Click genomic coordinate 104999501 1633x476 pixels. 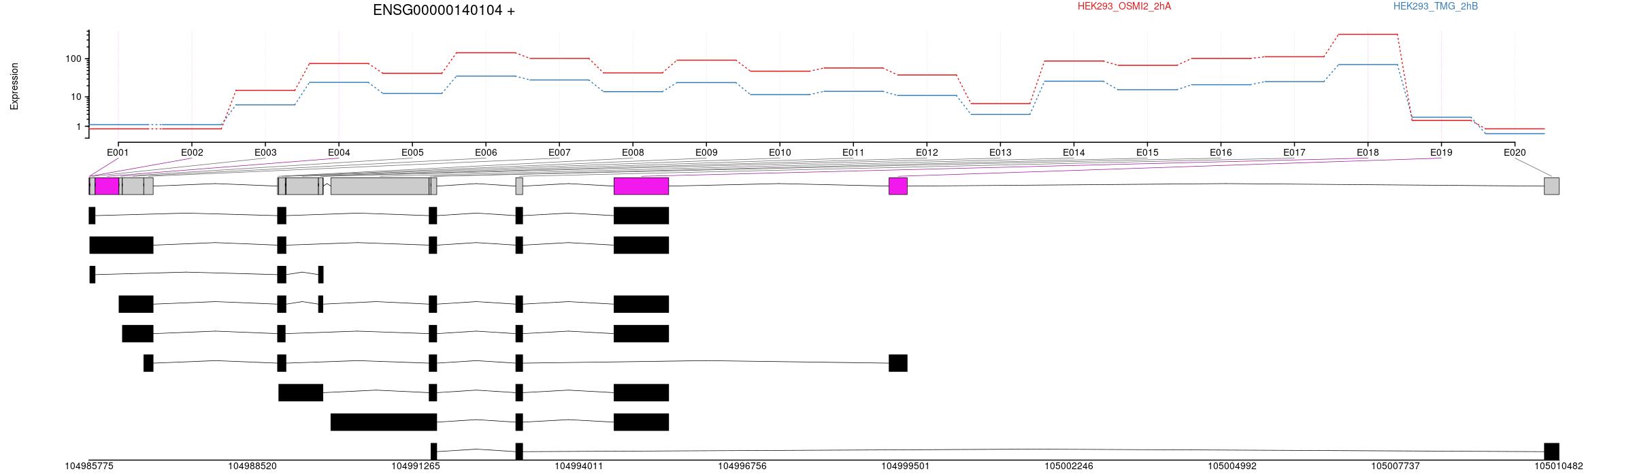coord(906,466)
